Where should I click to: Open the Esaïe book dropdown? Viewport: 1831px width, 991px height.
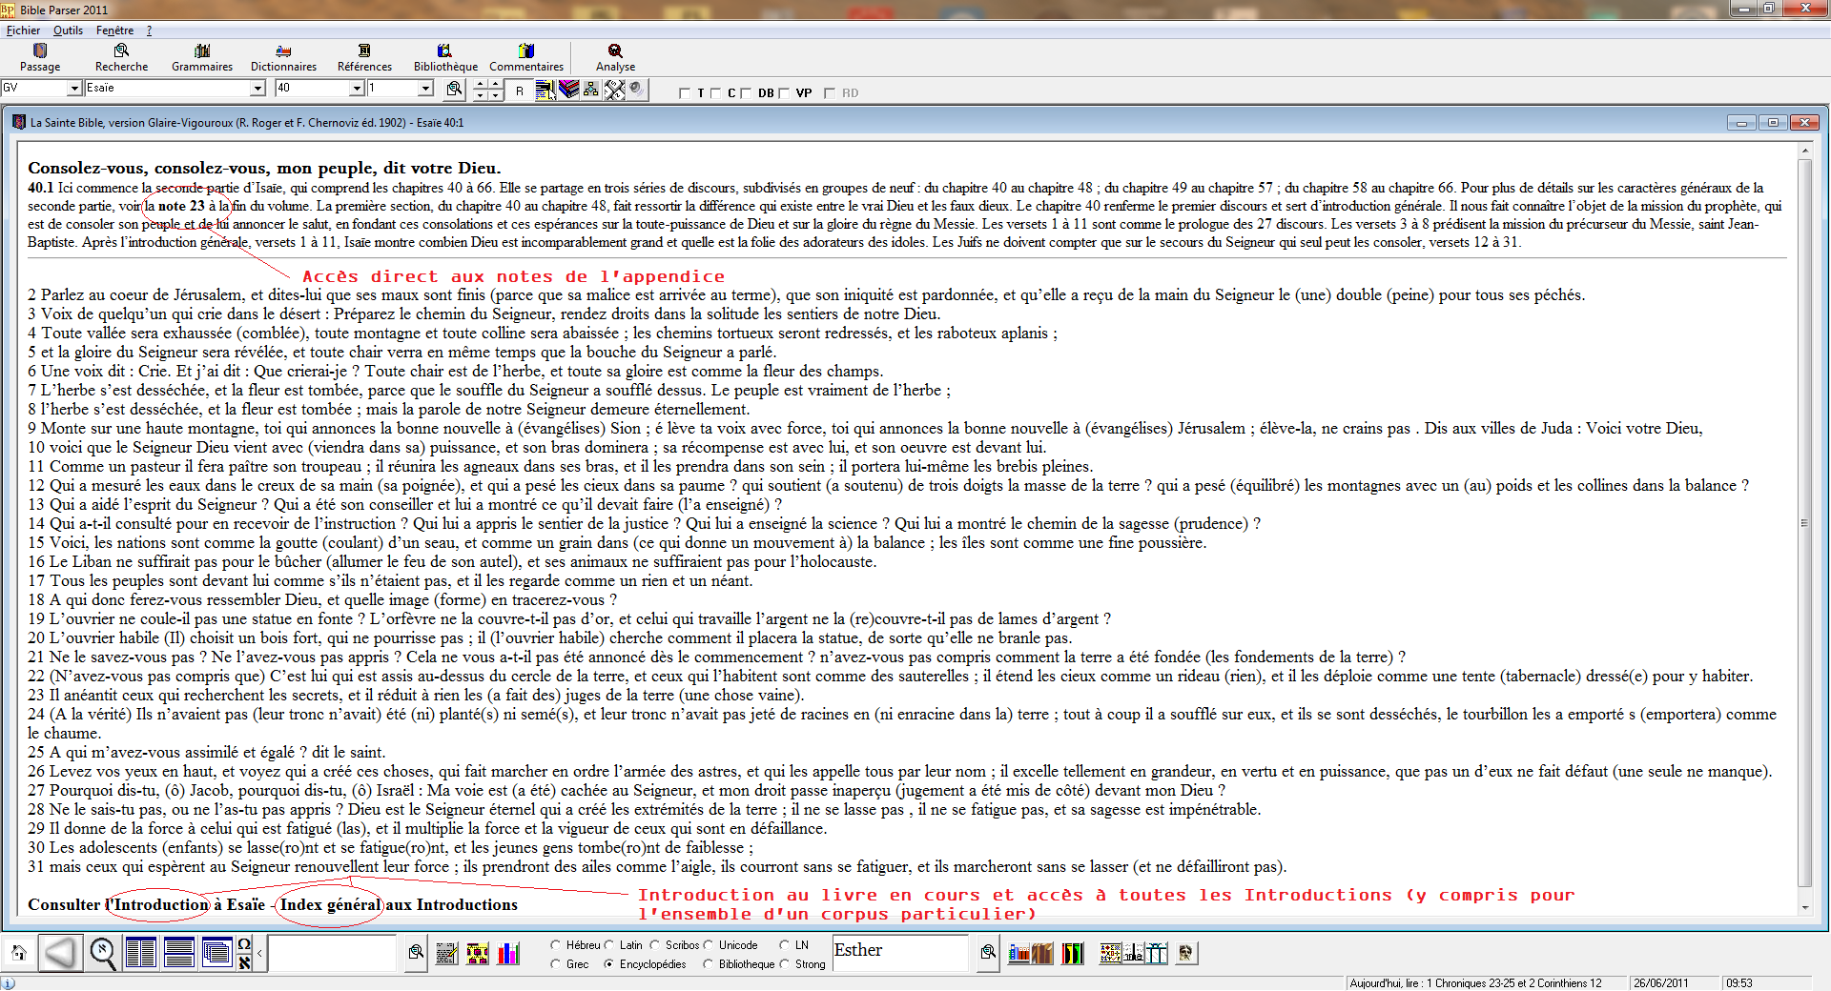pyautogui.click(x=257, y=89)
